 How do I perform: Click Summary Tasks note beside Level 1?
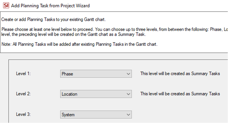180,74
